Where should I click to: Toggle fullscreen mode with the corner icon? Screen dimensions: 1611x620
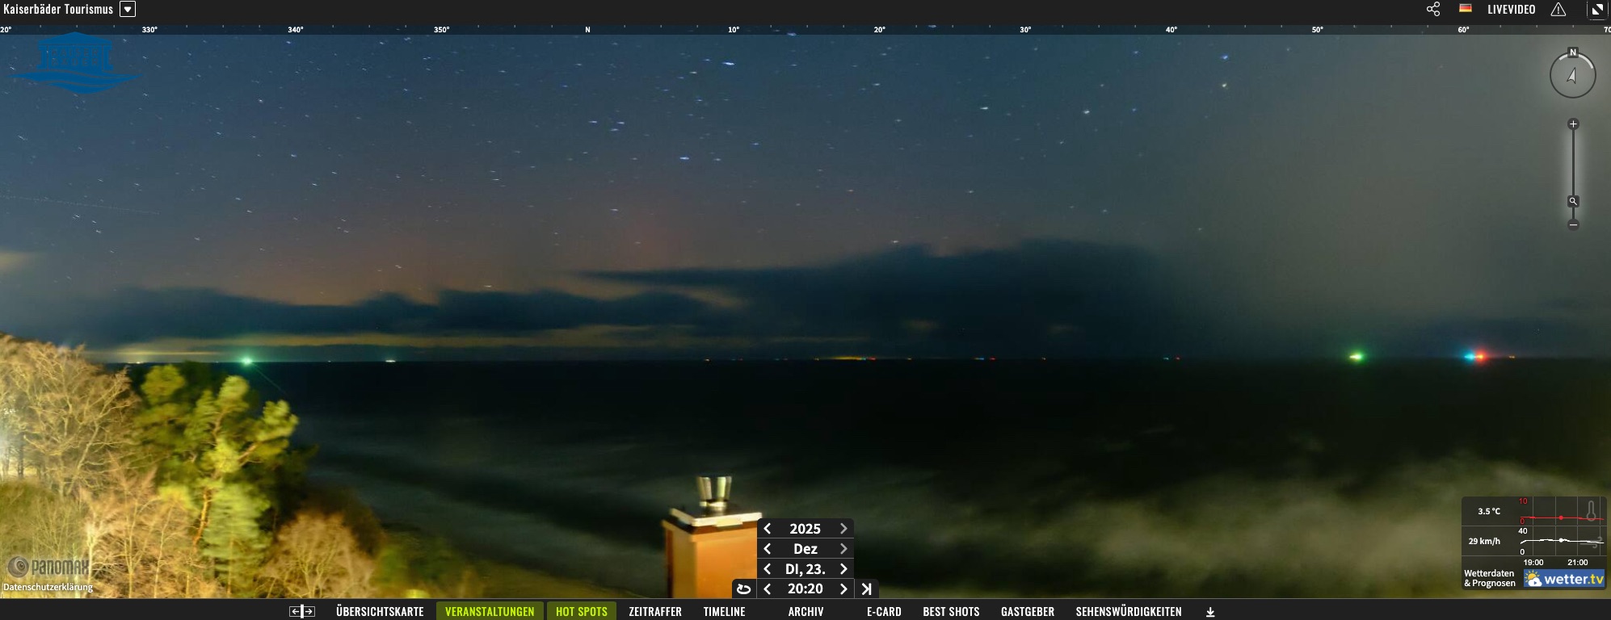(x=1597, y=10)
